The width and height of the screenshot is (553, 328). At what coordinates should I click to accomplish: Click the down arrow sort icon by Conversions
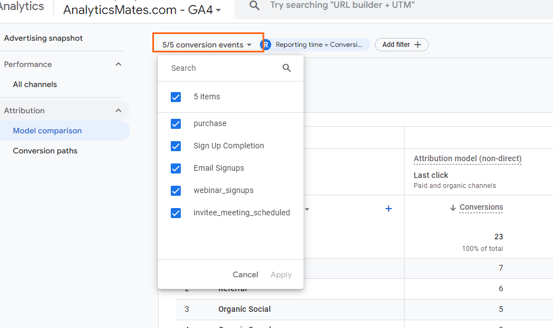click(x=453, y=208)
